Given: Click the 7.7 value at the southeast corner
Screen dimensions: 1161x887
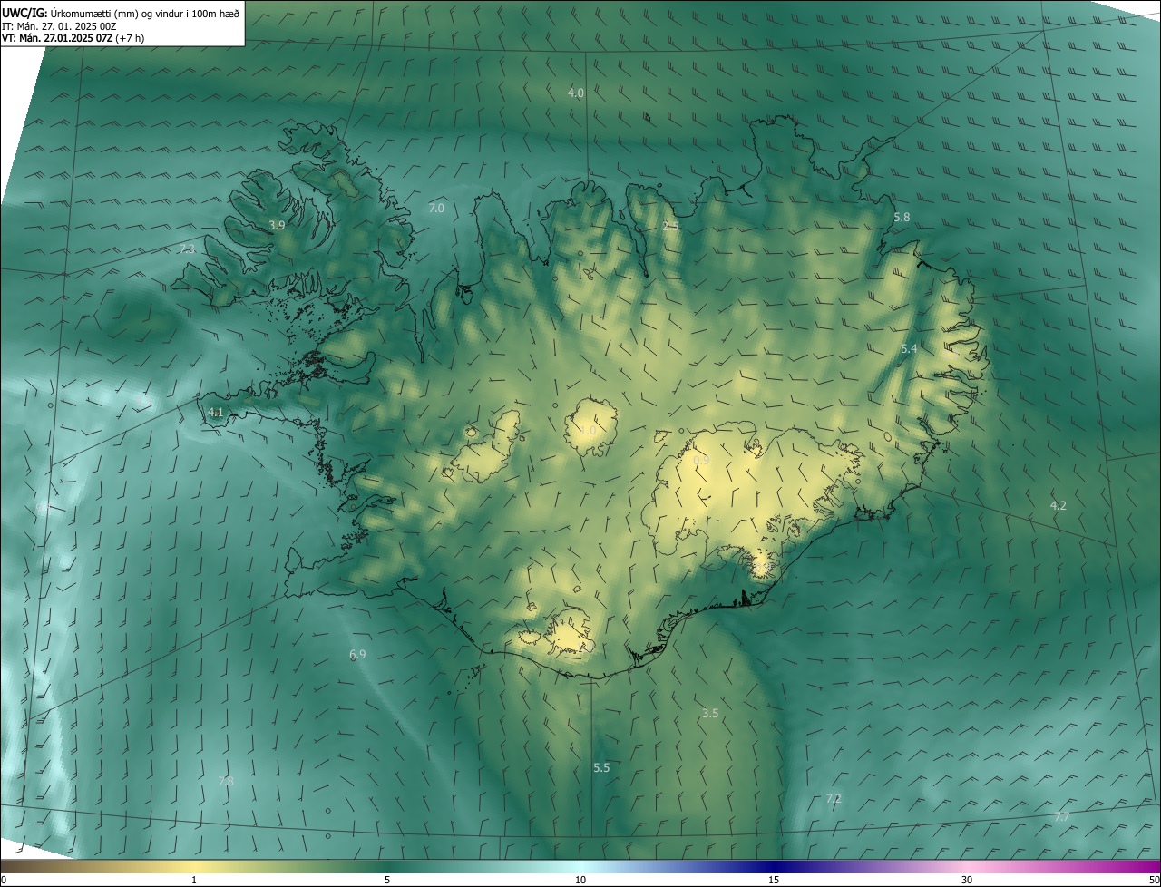Looking at the screenshot, I should pyautogui.click(x=1062, y=817).
